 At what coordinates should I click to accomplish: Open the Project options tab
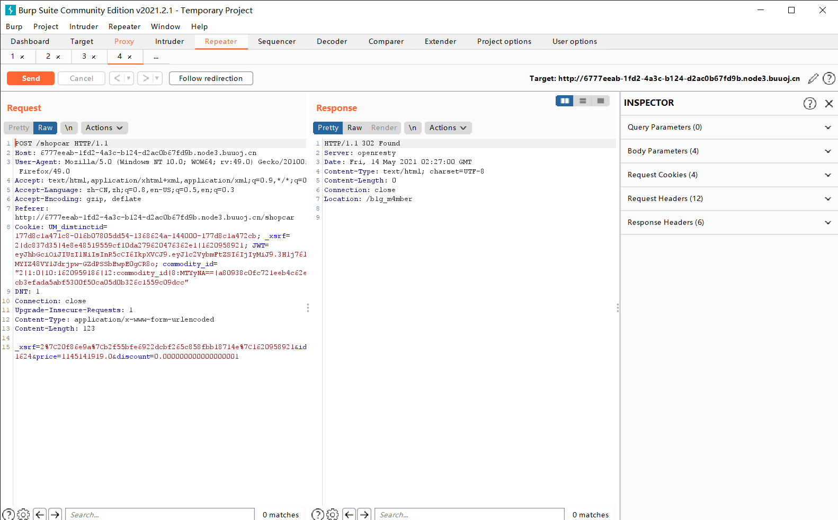click(x=504, y=41)
